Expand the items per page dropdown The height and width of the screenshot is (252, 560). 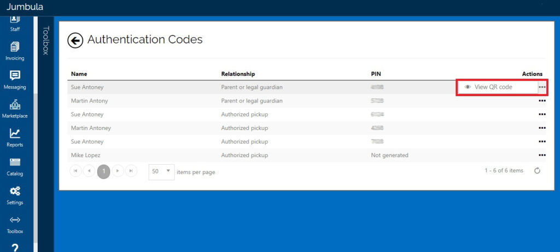(x=161, y=171)
